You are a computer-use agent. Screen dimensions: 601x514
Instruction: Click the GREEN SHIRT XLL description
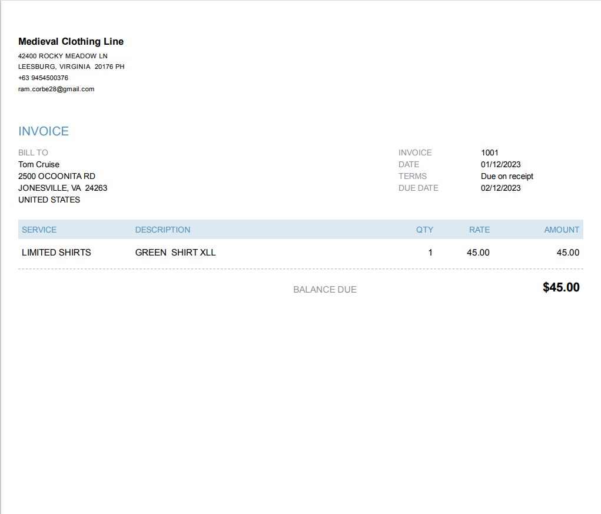pos(175,253)
